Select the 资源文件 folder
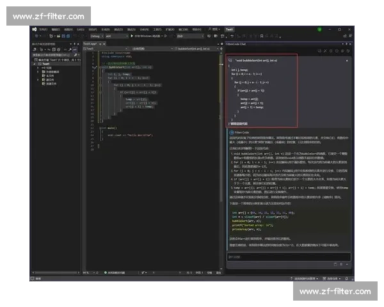Viewport: 384px width, 307px height. click(49, 84)
